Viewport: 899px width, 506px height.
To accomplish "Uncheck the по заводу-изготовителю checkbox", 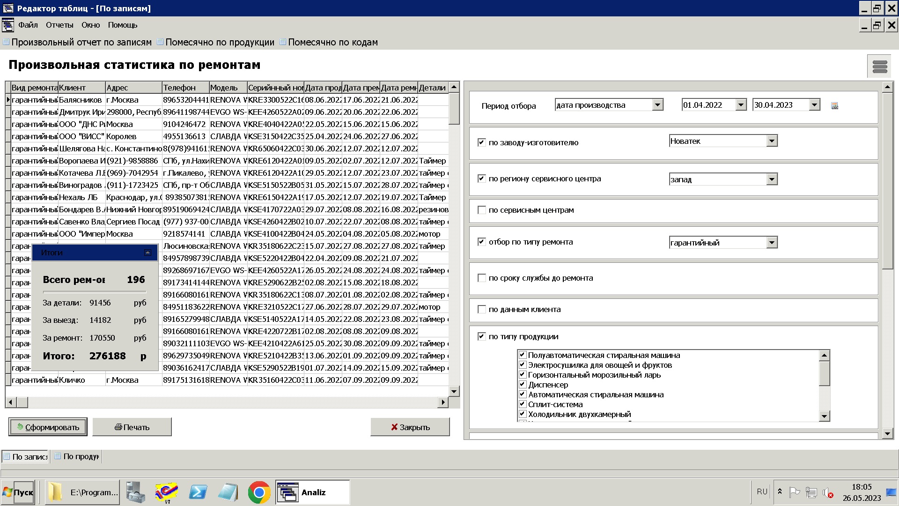I will [x=481, y=142].
